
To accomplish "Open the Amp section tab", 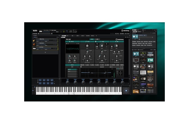I will [x=116, y=41].
